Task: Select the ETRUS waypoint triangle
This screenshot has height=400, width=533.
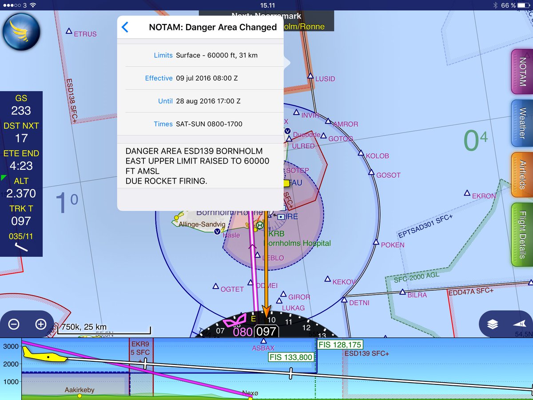Action: [69, 31]
